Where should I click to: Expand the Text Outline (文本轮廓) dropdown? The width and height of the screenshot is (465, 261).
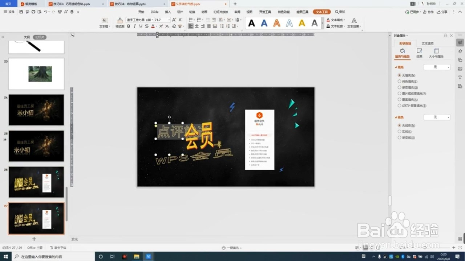[344, 26]
